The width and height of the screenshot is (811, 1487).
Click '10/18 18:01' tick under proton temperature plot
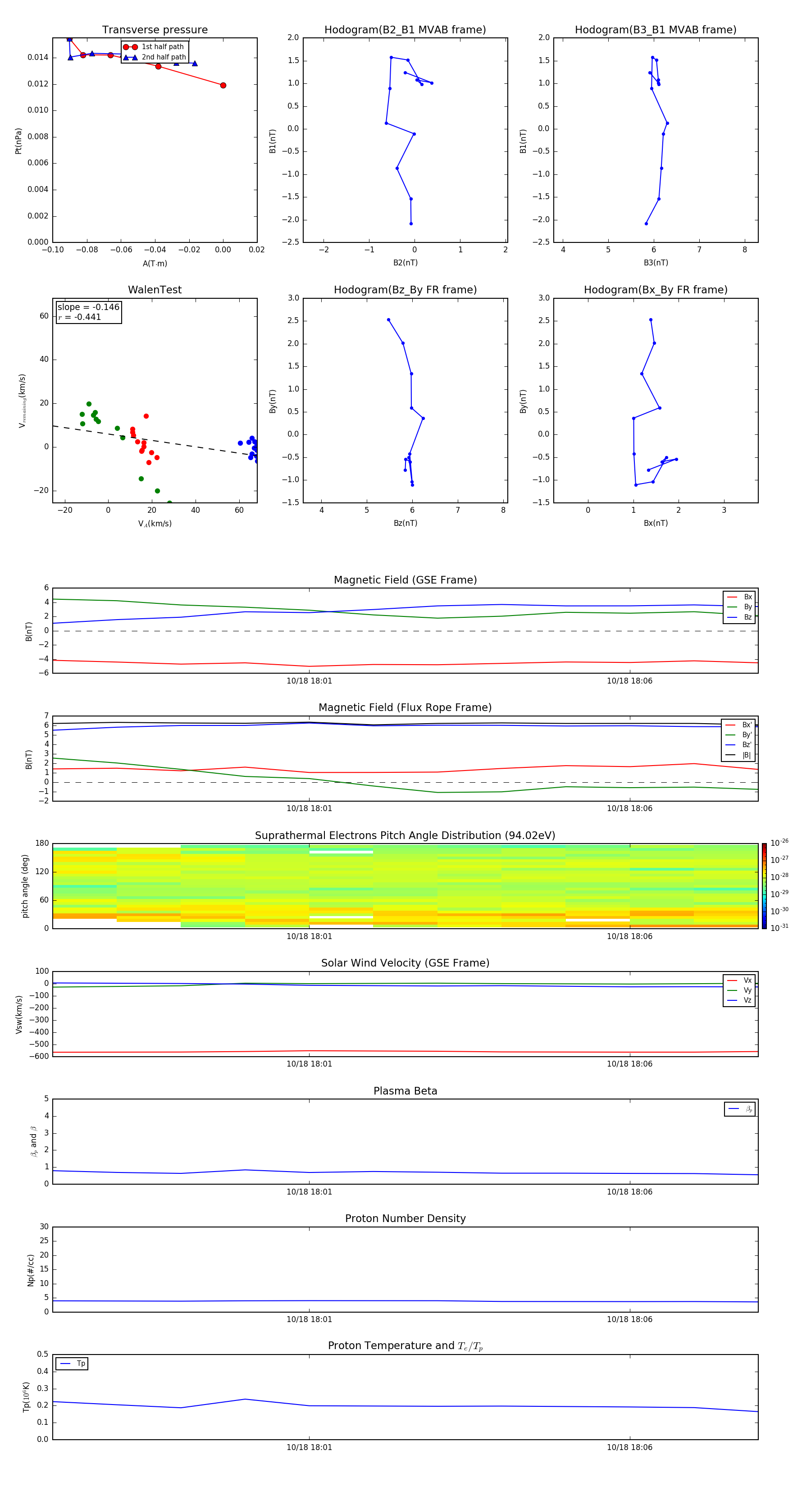coord(310,1448)
